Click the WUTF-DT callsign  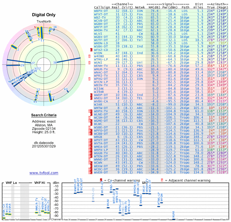pyautogui.click(x=101, y=40)
